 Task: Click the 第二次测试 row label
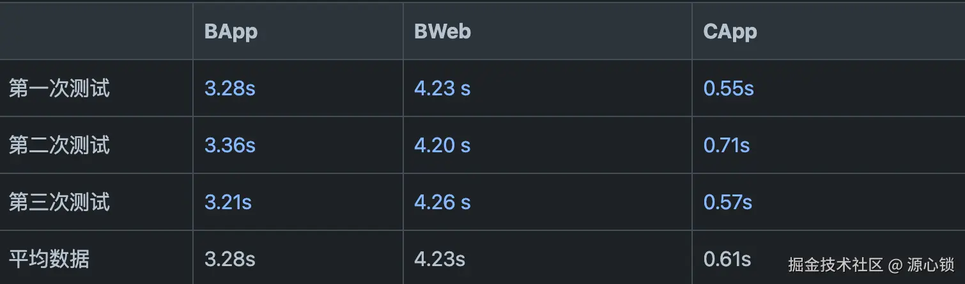[x=59, y=145]
